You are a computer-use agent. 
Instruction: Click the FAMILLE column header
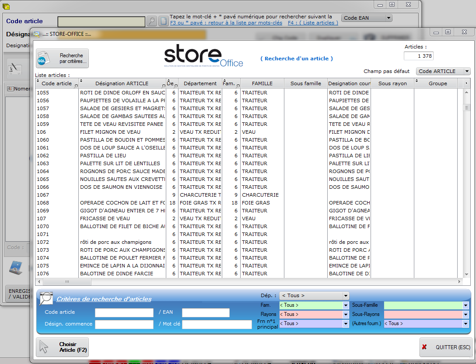[x=262, y=83]
